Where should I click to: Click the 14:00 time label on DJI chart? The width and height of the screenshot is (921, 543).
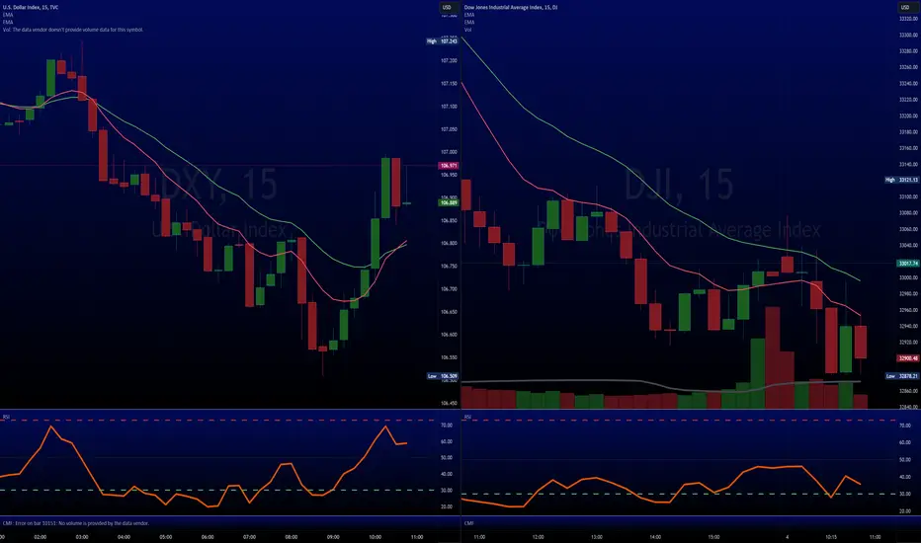(x=655, y=537)
